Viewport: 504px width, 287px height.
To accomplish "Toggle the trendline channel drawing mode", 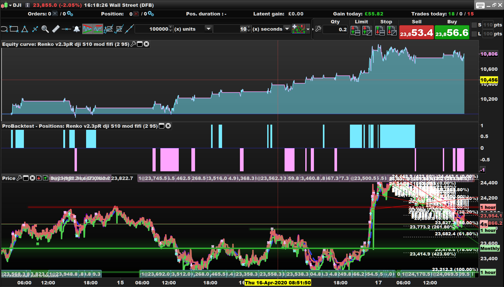I will pos(87,29).
